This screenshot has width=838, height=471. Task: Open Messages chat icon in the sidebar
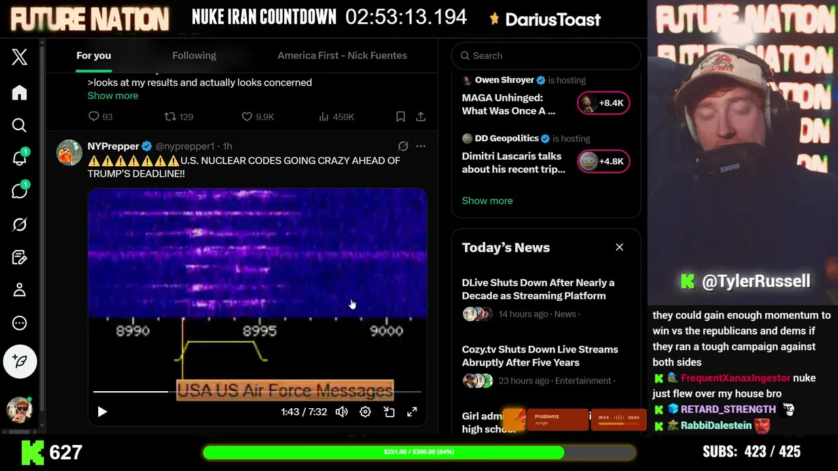[x=20, y=191]
